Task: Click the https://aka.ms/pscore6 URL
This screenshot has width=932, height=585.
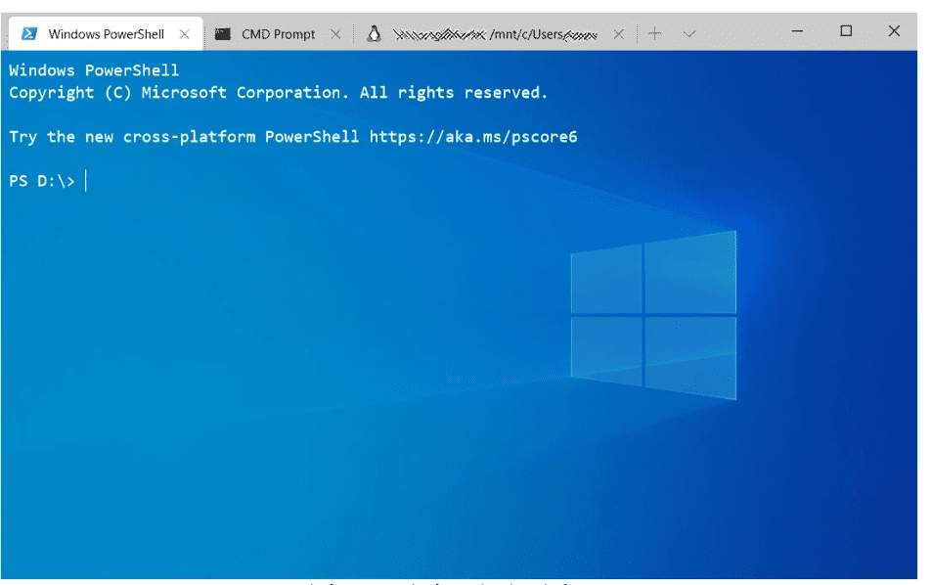Action: click(473, 137)
